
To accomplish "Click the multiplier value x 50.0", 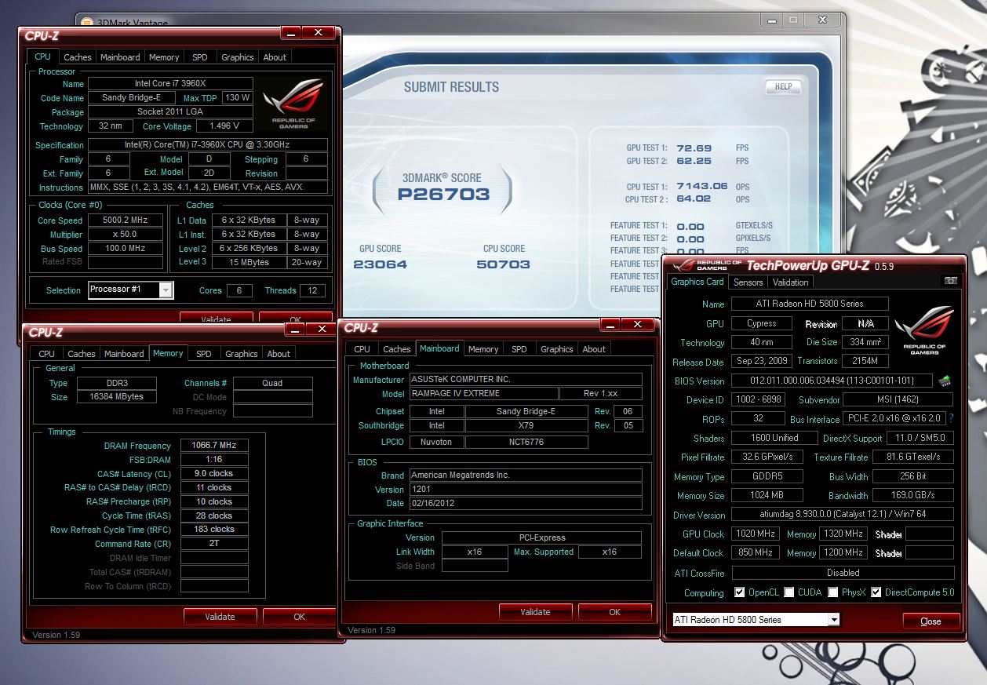I will [x=125, y=235].
